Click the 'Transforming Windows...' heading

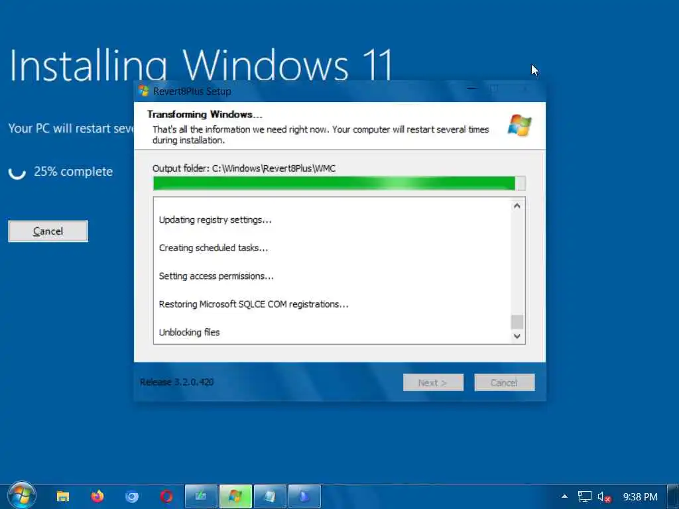[204, 114]
